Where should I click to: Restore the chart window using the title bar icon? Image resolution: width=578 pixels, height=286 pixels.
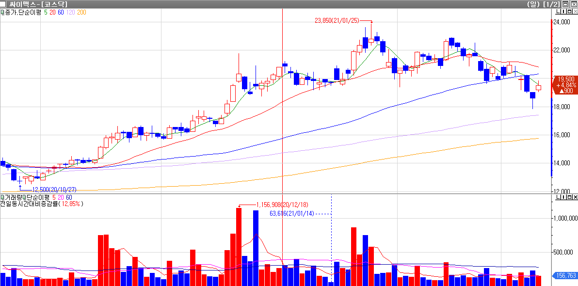tap(565, 4)
